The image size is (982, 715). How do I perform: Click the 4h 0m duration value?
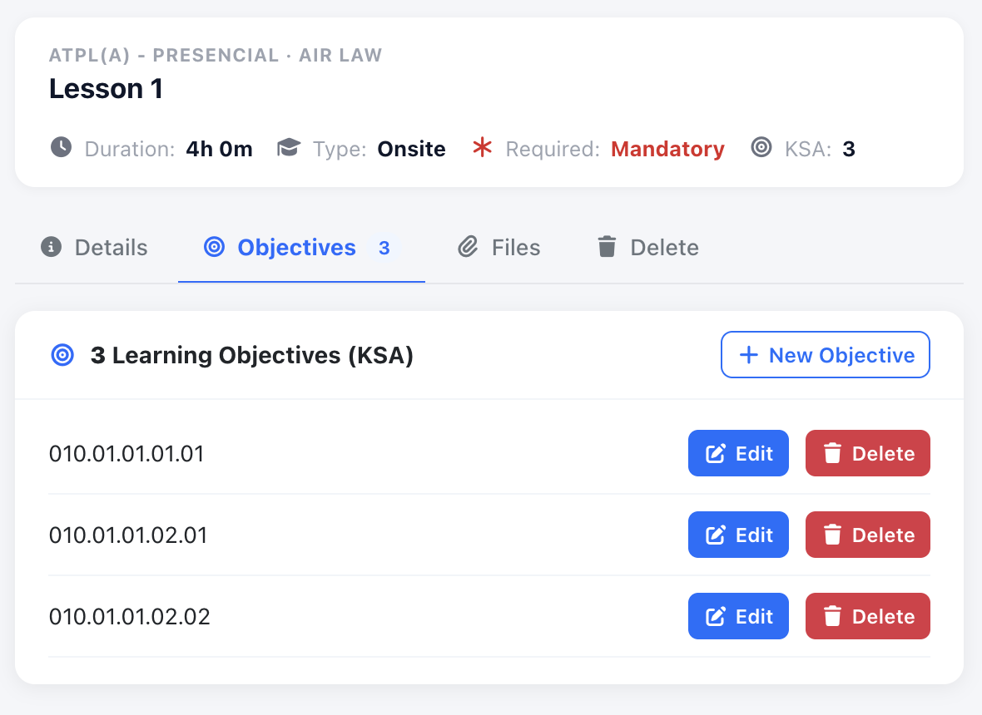(x=219, y=149)
